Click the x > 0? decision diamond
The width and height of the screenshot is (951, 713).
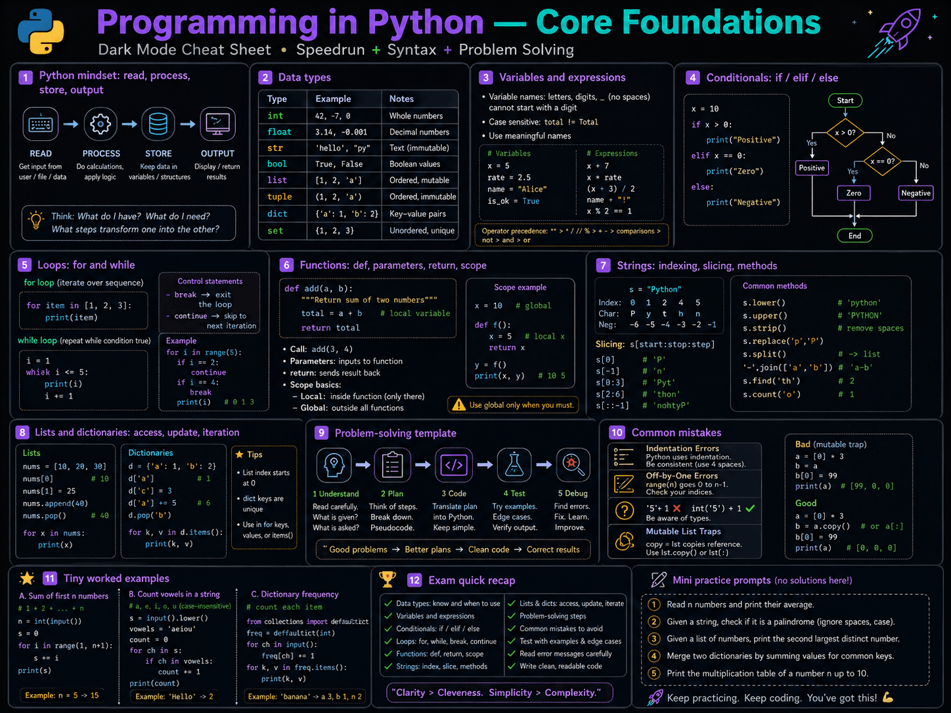(x=845, y=132)
